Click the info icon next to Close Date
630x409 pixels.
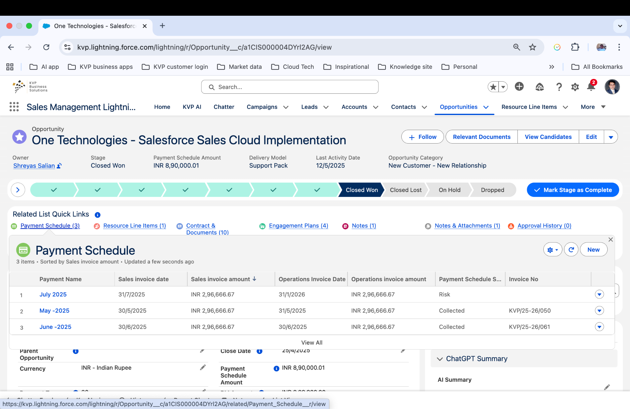pos(259,351)
